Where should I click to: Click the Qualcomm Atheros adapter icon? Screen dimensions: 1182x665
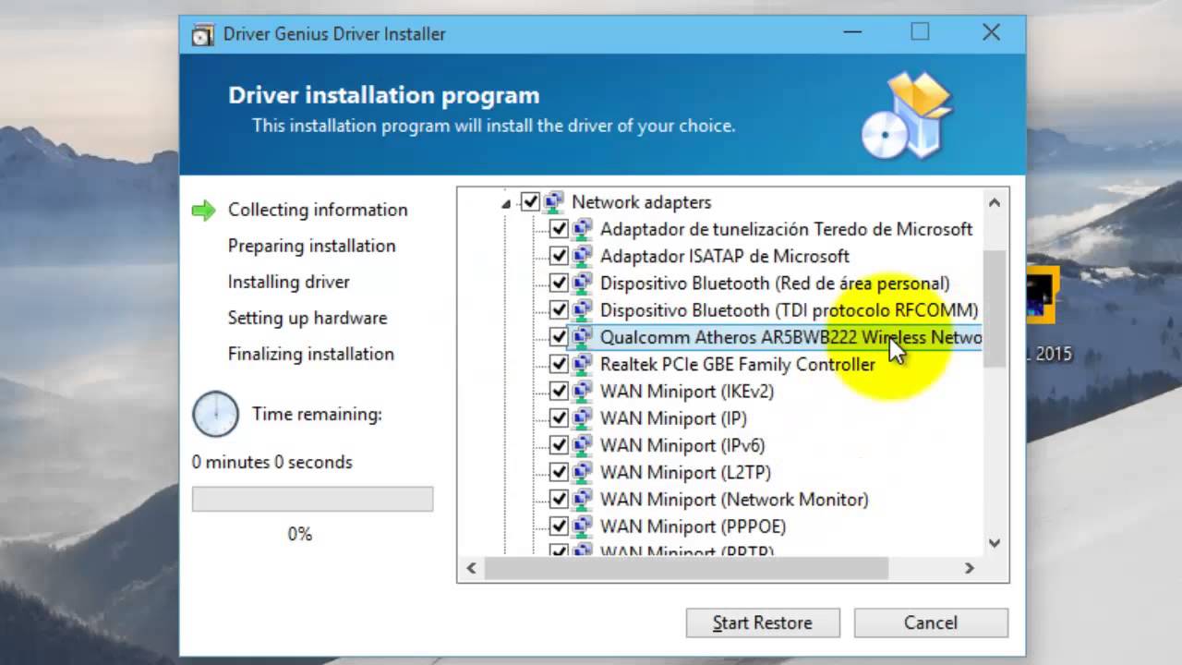pyautogui.click(x=583, y=337)
